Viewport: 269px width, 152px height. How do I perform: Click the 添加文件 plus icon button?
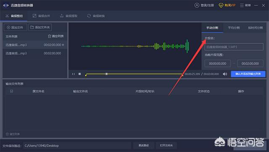pos(15,27)
